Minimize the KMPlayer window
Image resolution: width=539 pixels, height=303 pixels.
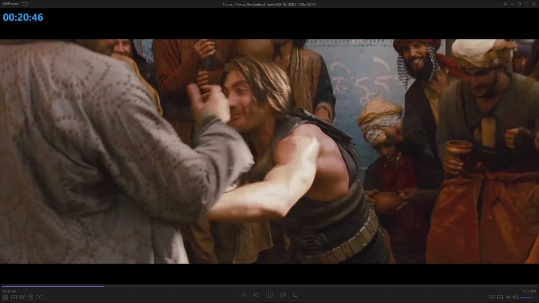(x=512, y=4)
